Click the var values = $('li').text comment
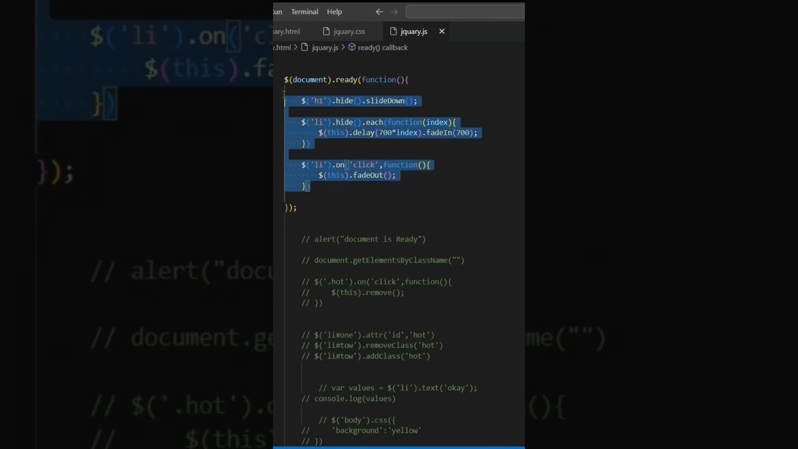Image resolution: width=798 pixels, height=449 pixels. 398,388
